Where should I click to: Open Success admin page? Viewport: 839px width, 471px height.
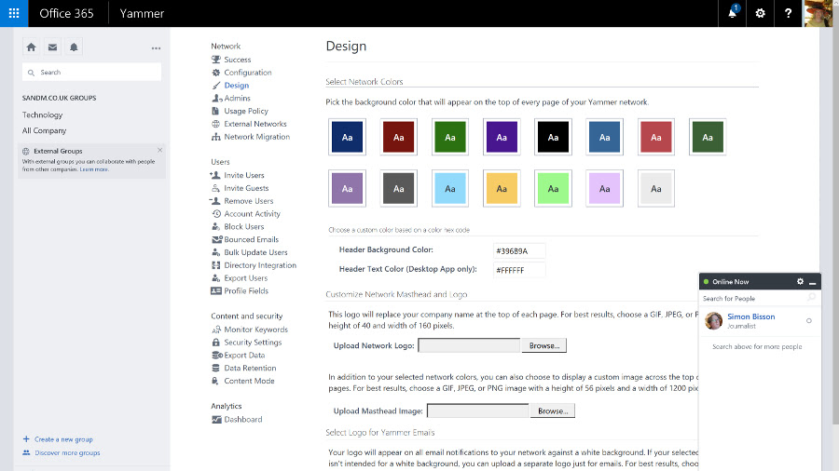click(237, 60)
